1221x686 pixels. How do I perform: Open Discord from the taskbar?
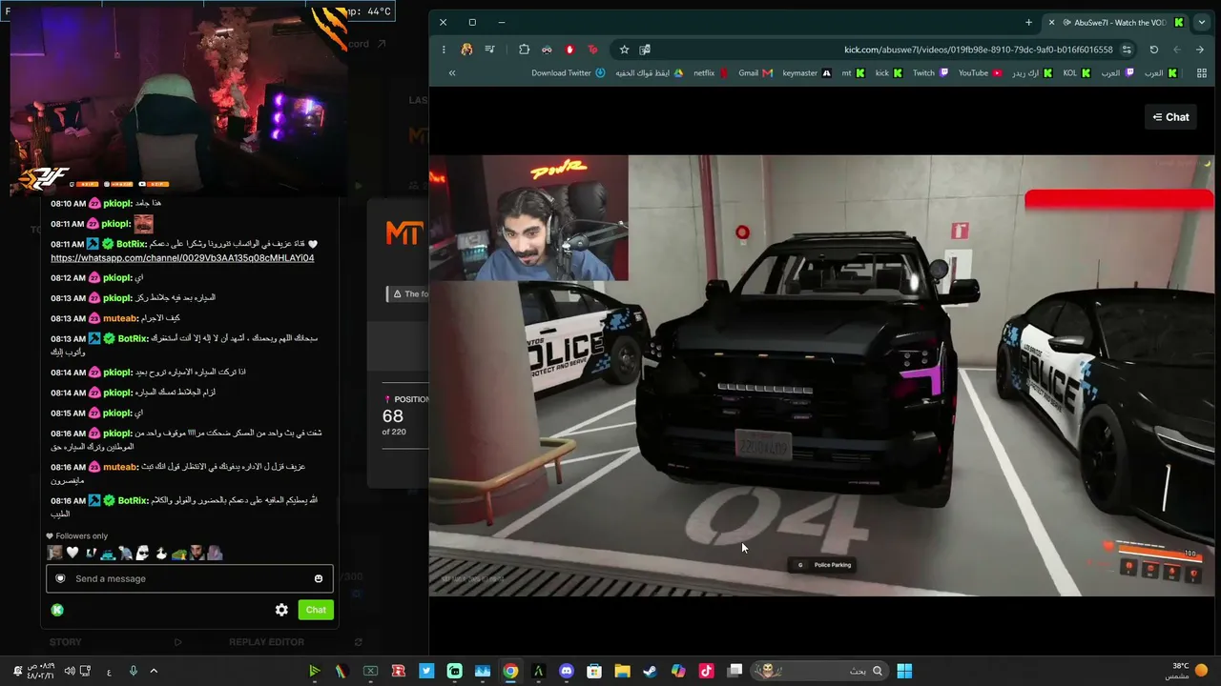coord(567,671)
